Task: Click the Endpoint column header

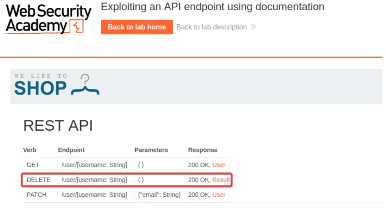Action: click(71, 150)
